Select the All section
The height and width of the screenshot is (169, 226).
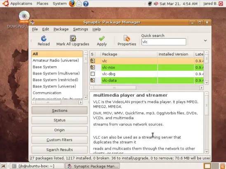[57, 54]
